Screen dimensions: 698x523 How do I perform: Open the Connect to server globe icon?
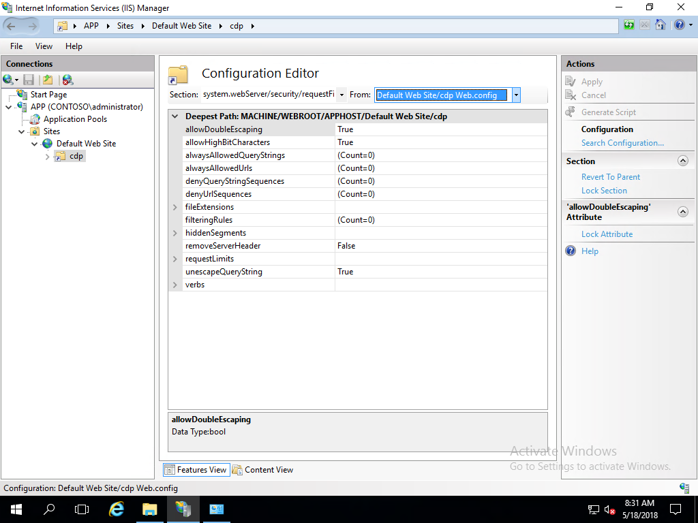click(7, 80)
